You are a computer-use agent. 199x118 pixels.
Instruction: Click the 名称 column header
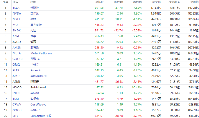(33, 2)
